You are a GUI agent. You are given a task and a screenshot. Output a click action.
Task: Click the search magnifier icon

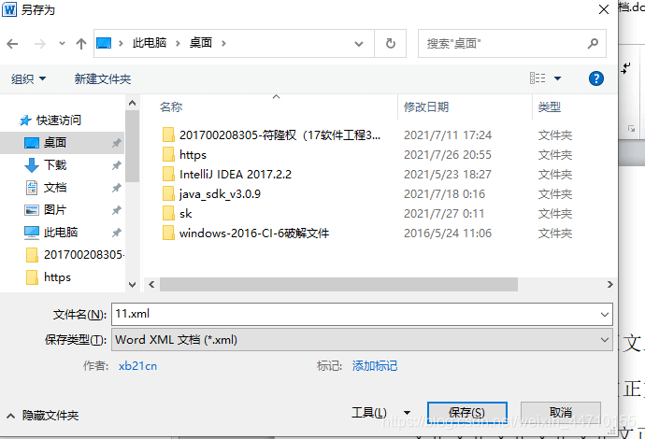593,43
